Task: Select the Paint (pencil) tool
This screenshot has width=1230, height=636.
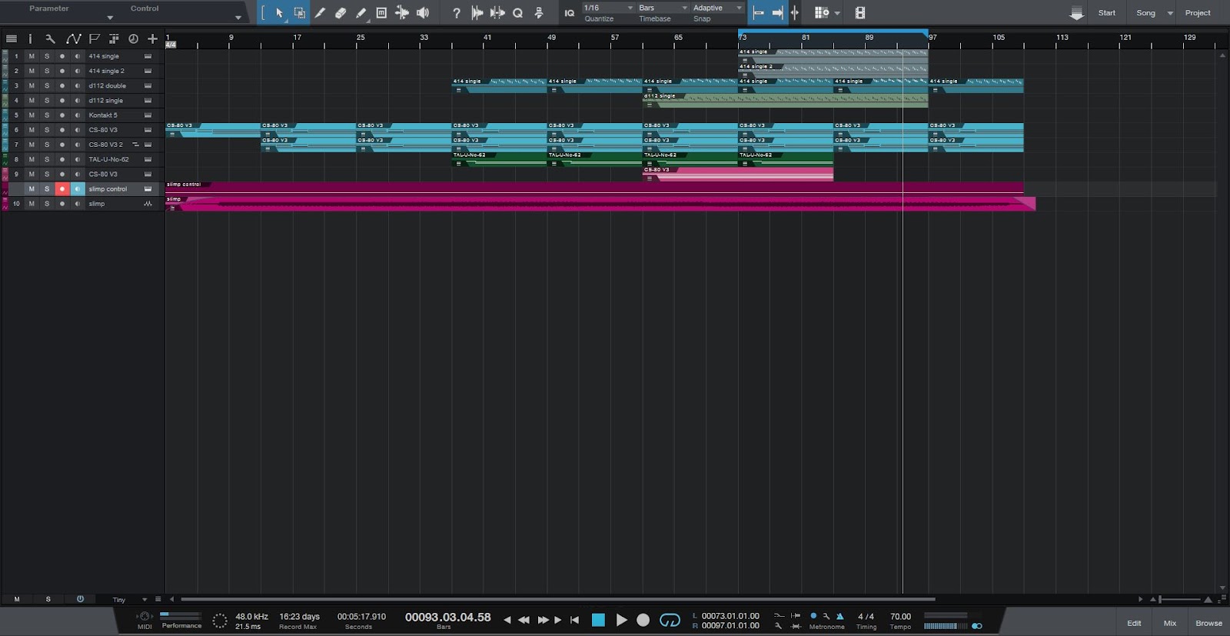Action: tap(361, 13)
